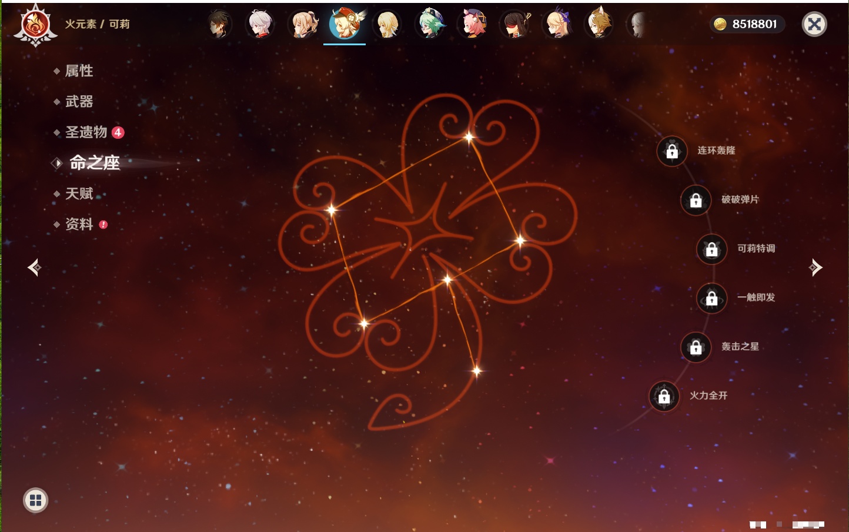Open the locked 连环轰隆 constellation node
Screen dimensions: 849x532
pyautogui.click(x=672, y=151)
